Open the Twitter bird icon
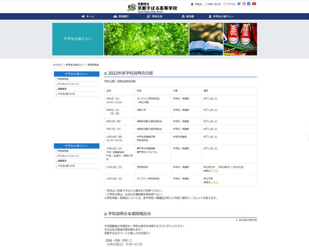The image size is (309, 247). coord(239,4)
